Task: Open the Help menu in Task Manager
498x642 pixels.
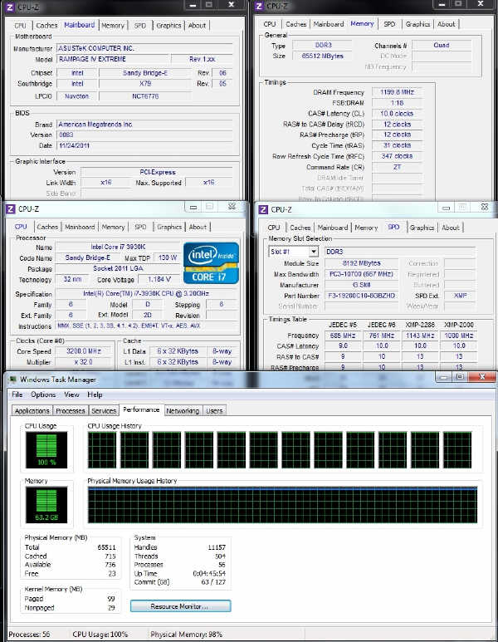Action: coord(95,395)
